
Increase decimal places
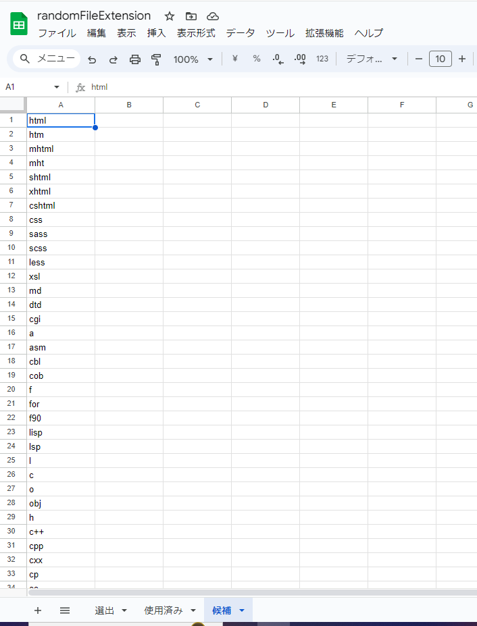pyautogui.click(x=299, y=59)
